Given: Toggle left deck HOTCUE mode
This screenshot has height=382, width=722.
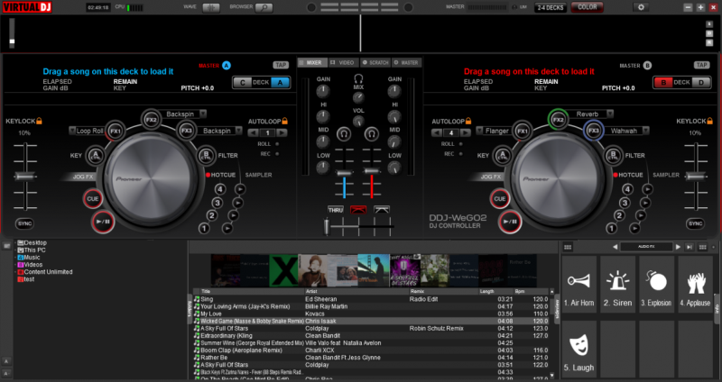Looking at the screenshot, I should point(220,175).
